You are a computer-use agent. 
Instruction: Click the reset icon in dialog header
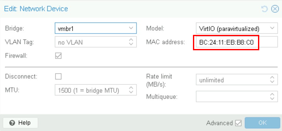point(265,9)
